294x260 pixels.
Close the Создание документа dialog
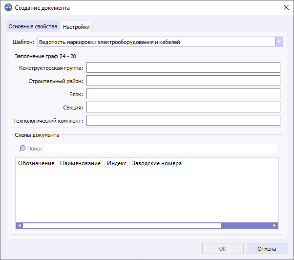coord(286,7)
